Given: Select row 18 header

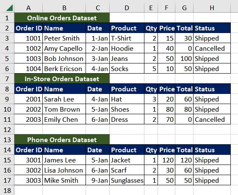Looking at the screenshot, I should (x=7, y=190).
